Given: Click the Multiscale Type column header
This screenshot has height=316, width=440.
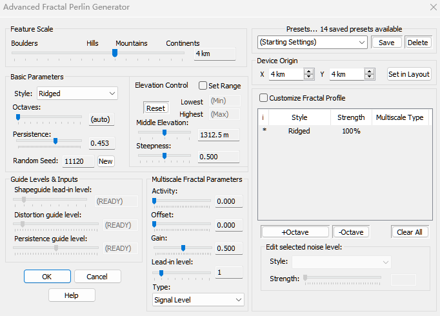Looking at the screenshot, I should [x=399, y=117].
